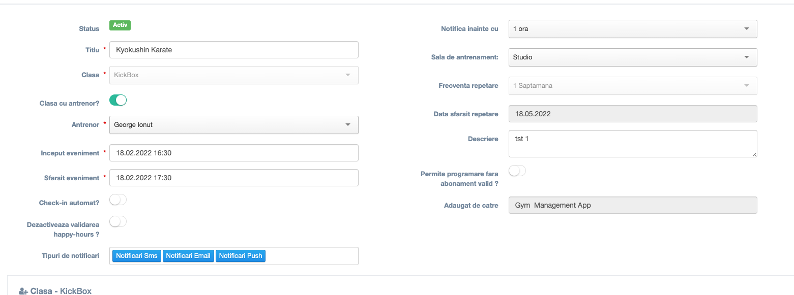Image resolution: width=794 pixels, height=295 pixels.
Task: Click the Tipuri de notificari label
Action: coord(71,255)
